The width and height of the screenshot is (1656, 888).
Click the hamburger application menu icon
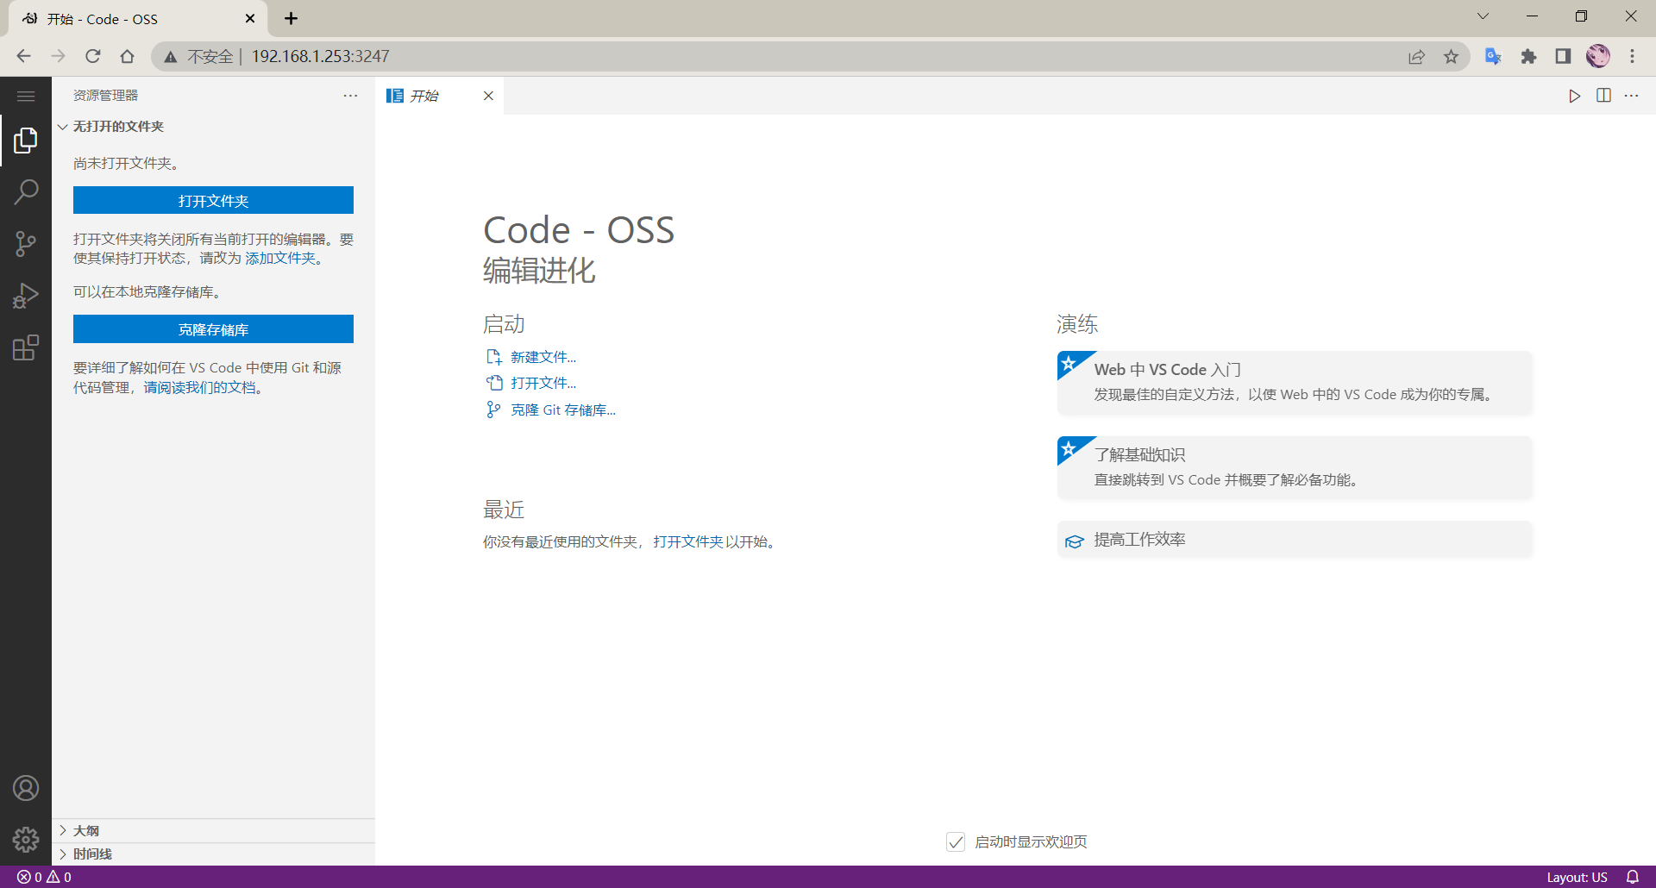click(26, 96)
